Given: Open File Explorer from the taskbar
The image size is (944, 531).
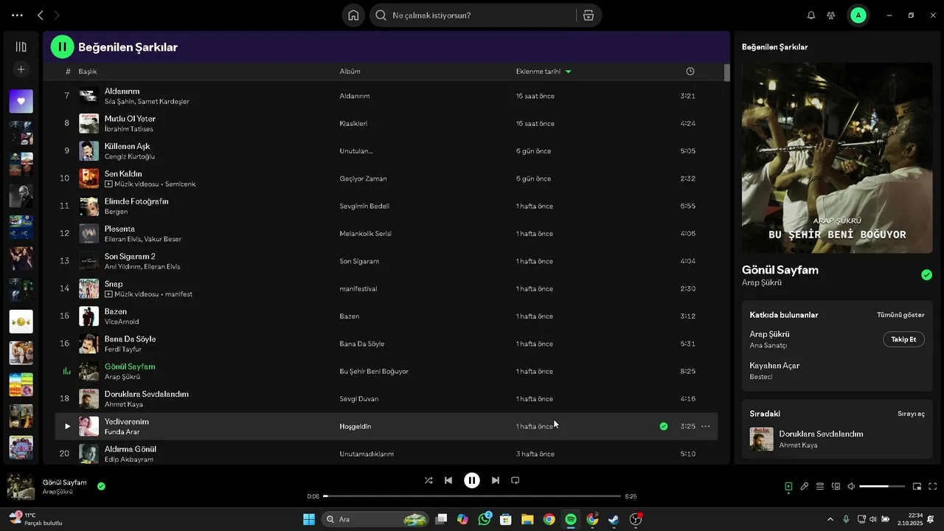Looking at the screenshot, I should [x=527, y=519].
